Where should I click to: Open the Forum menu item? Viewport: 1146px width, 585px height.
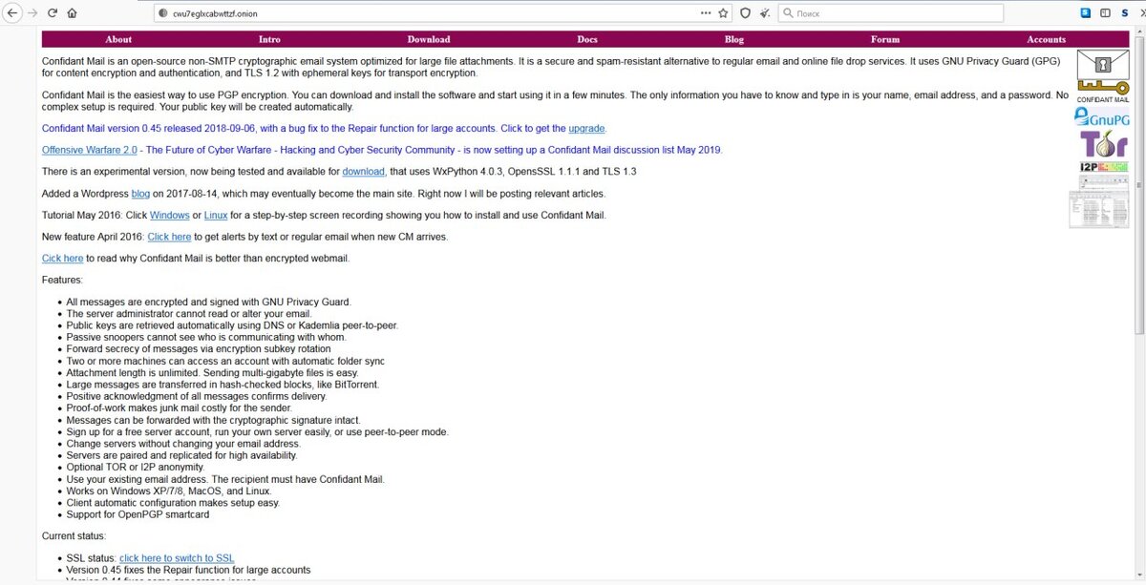tap(885, 39)
